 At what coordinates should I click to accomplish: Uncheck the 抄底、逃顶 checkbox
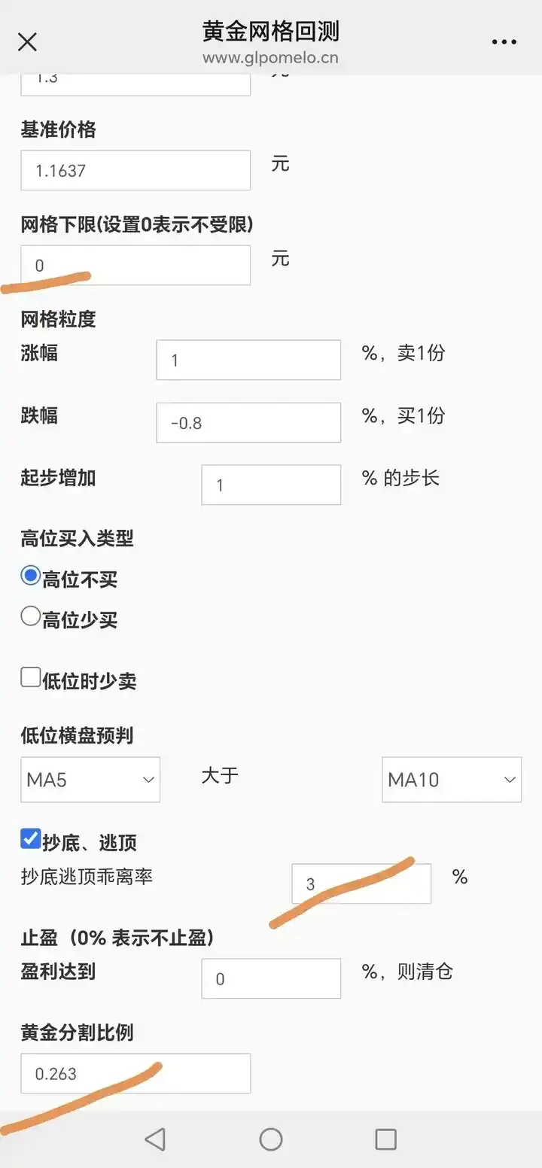pos(30,838)
